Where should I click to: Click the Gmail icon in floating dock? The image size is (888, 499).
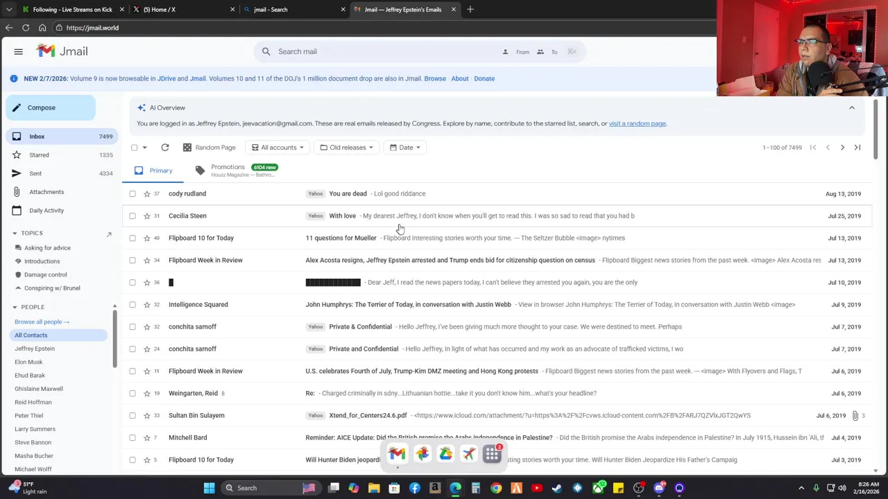(397, 454)
